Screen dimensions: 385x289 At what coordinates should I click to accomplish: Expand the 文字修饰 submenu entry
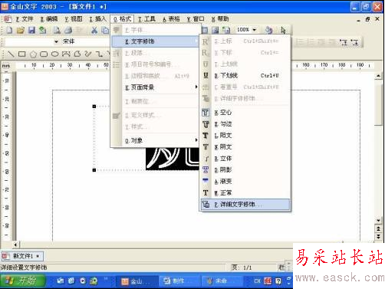point(155,41)
